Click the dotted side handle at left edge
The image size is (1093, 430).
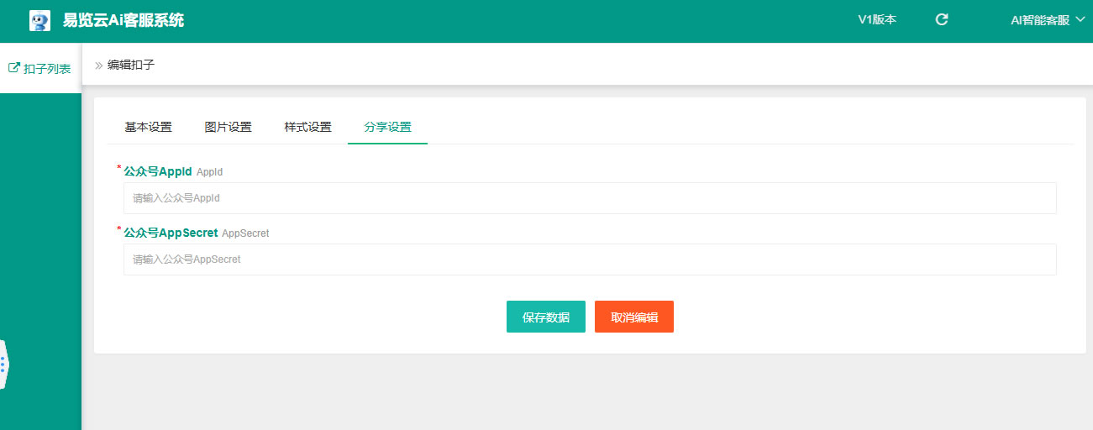(x=3, y=364)
